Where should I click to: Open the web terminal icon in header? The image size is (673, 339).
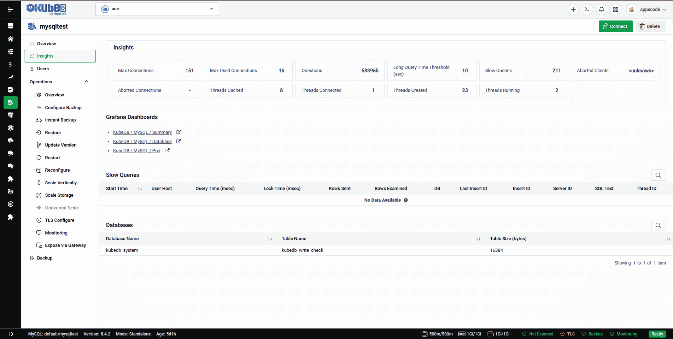point(587,10)
